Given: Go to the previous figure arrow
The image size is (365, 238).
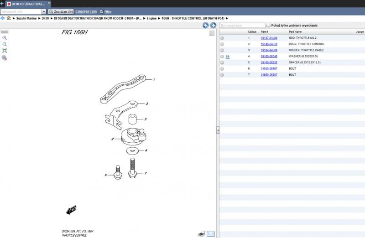Looking at the screenshot, I should [206, 26].
